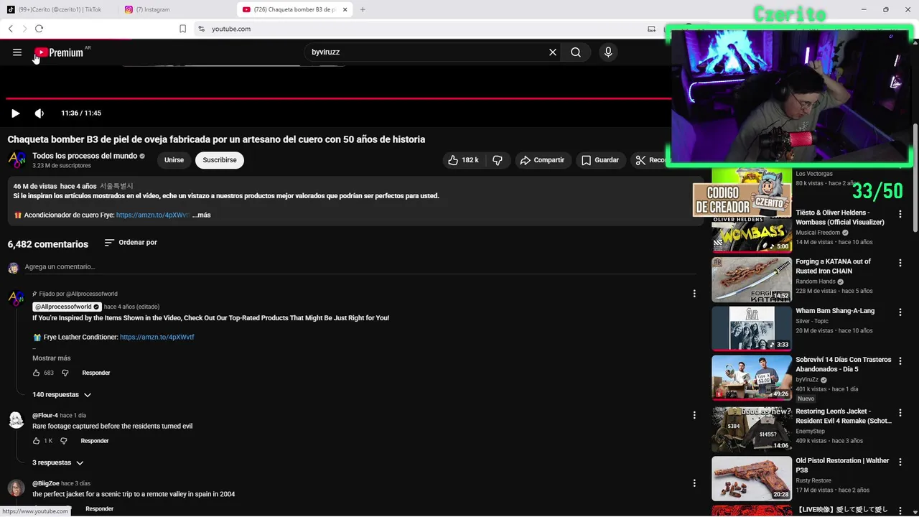The height and width of the screenshot is (517, 919).
Task: Go back in browser history
Action: (x=11, y=29)
